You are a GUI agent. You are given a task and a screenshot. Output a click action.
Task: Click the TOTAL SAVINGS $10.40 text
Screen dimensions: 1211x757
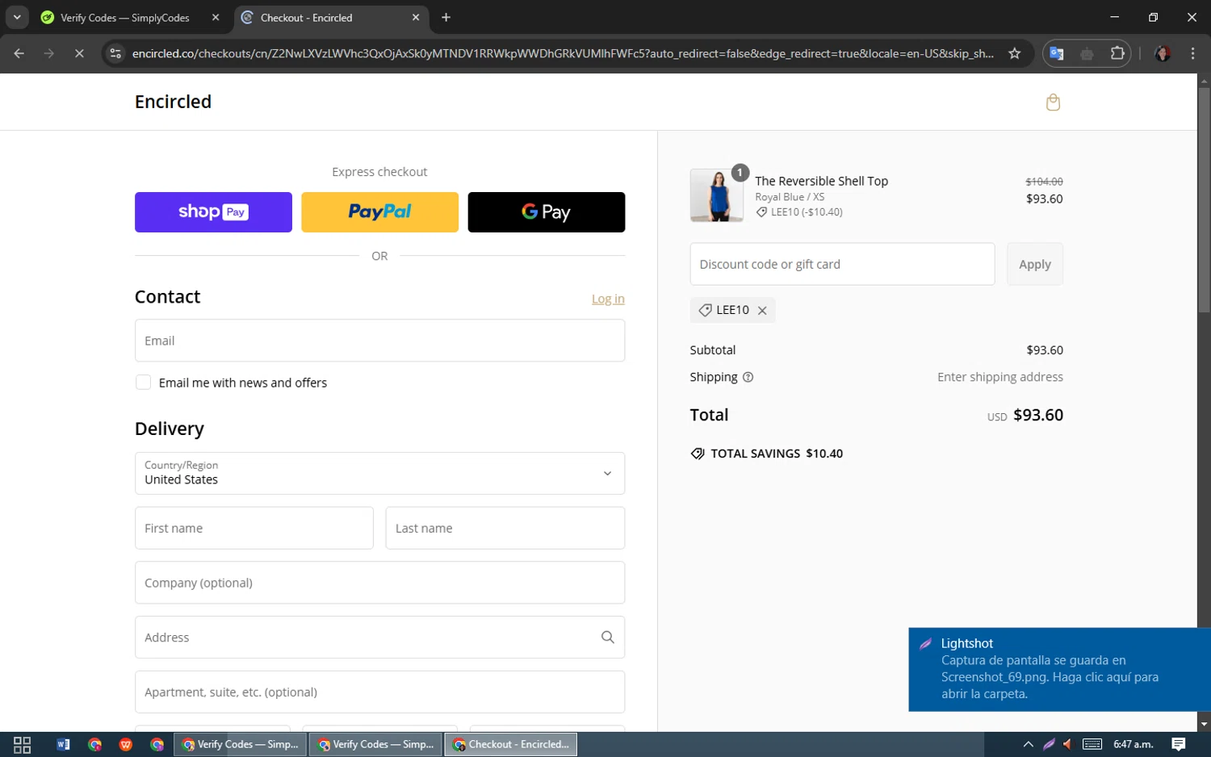click(777, 454)
